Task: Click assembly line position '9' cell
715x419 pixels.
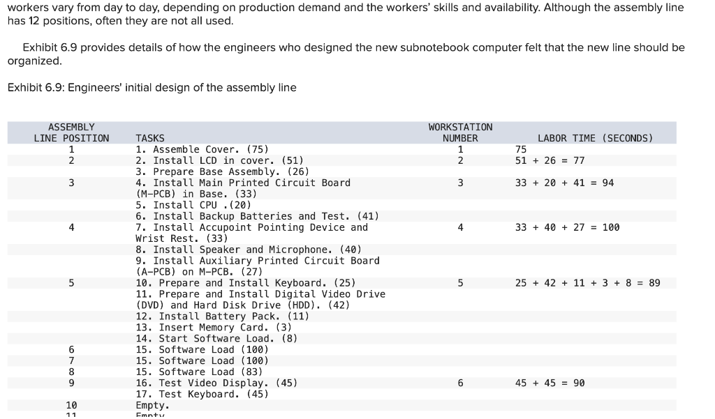Action: [x=72, y=383]
